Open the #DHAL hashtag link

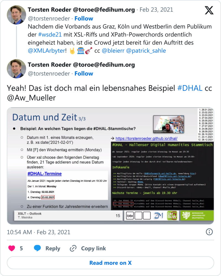190,88
